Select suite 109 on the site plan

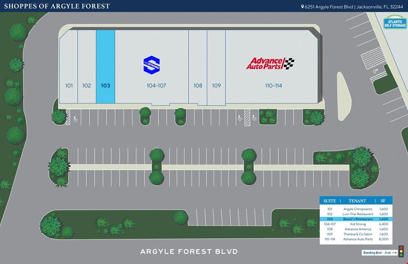coord(216,67)
